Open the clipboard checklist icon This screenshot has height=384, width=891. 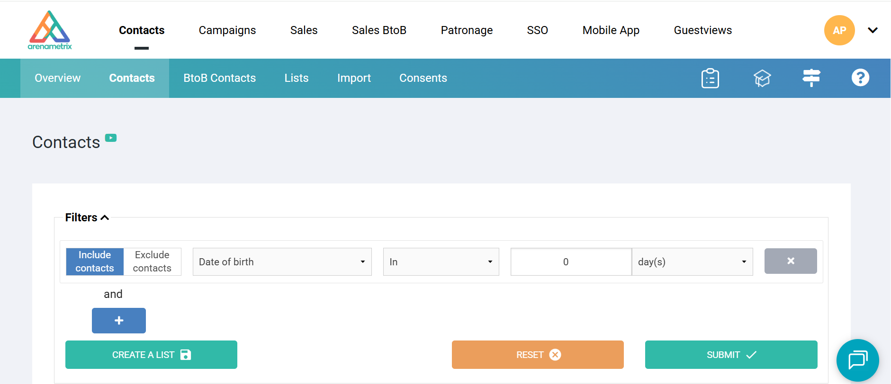click(710, 78)
